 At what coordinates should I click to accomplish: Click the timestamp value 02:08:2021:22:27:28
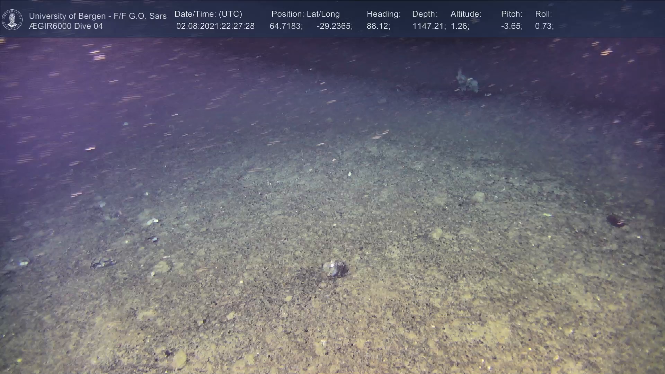(x=215, y=26)
